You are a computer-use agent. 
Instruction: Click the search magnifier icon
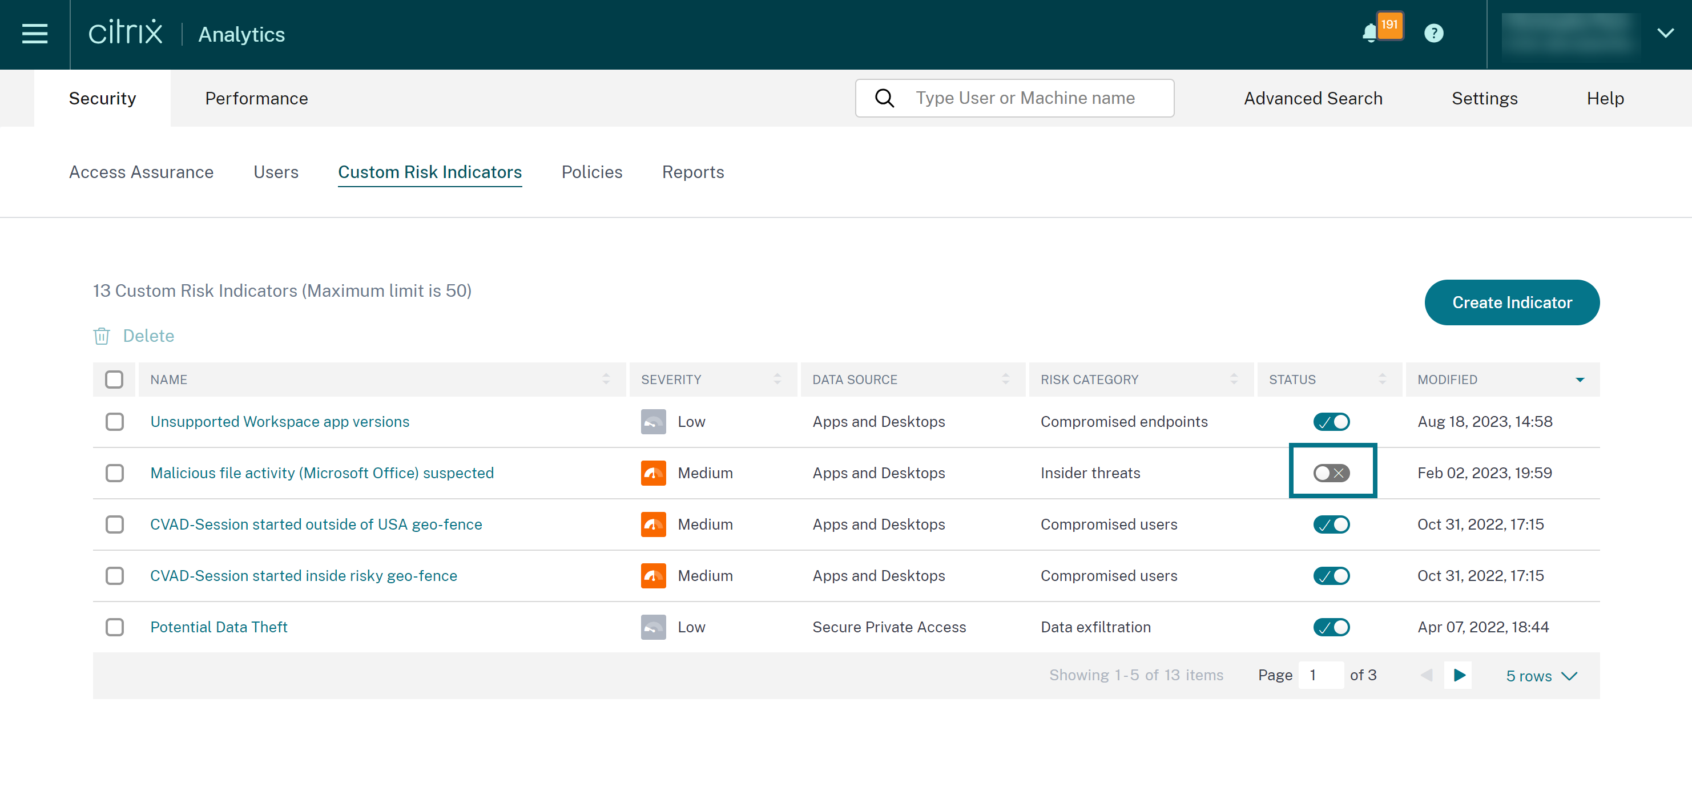coord(884,99)
